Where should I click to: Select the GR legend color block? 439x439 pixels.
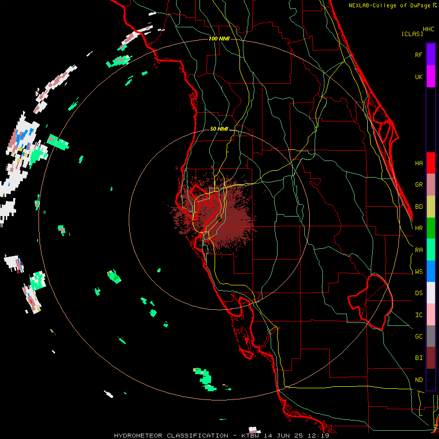pyautogui.click(x=431, y=185)
